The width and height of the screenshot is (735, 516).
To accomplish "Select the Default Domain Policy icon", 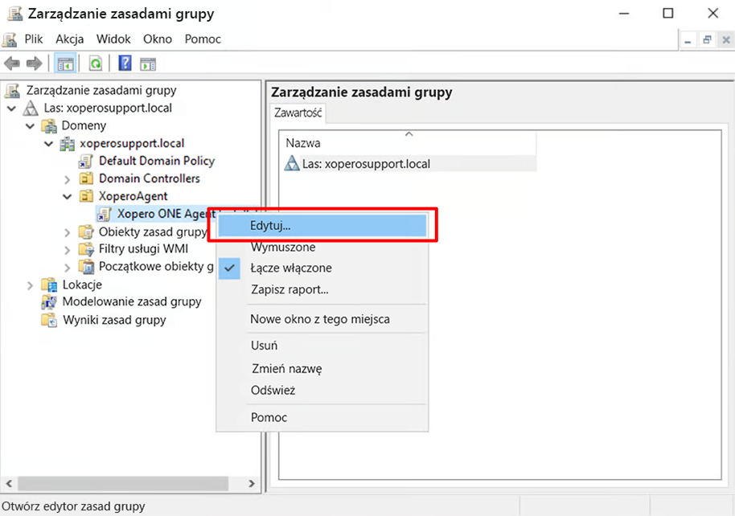I will click(86, 161).
